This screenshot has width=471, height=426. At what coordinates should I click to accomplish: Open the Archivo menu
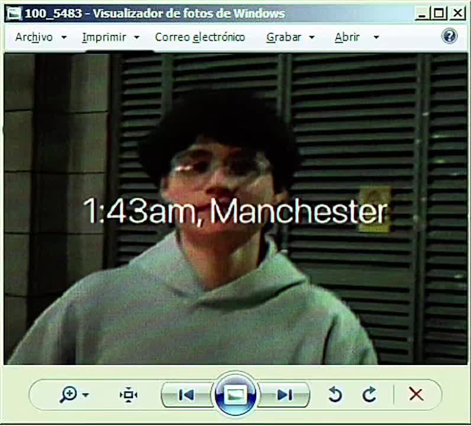click(x=34, y=37)
